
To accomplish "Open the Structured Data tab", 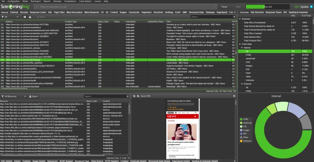I will (x=196, y=12).
